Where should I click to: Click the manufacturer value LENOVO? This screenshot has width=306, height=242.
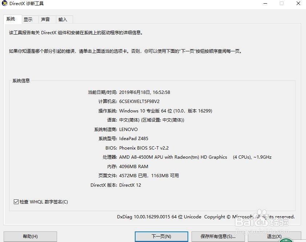[x=128, y=130]
